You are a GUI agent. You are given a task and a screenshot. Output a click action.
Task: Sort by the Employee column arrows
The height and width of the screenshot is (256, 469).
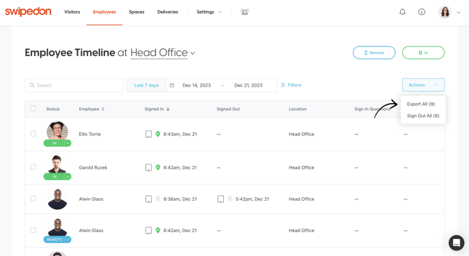(103, 109)
